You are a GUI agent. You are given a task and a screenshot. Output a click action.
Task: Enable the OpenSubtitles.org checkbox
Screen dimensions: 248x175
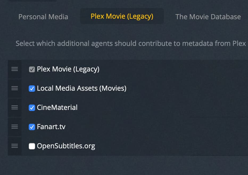click(32, 146)
